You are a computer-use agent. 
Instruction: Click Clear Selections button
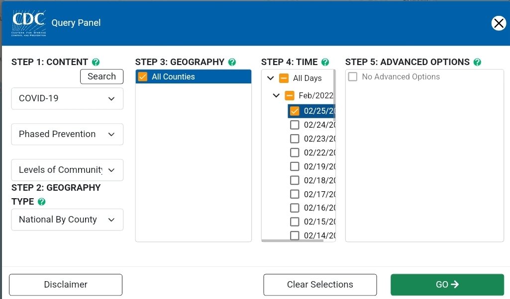(x=320, y=285)
